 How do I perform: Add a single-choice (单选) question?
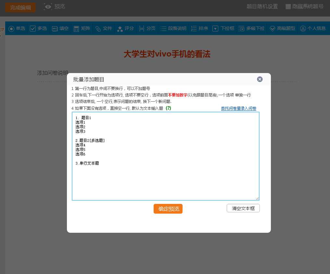click(17, 28)
